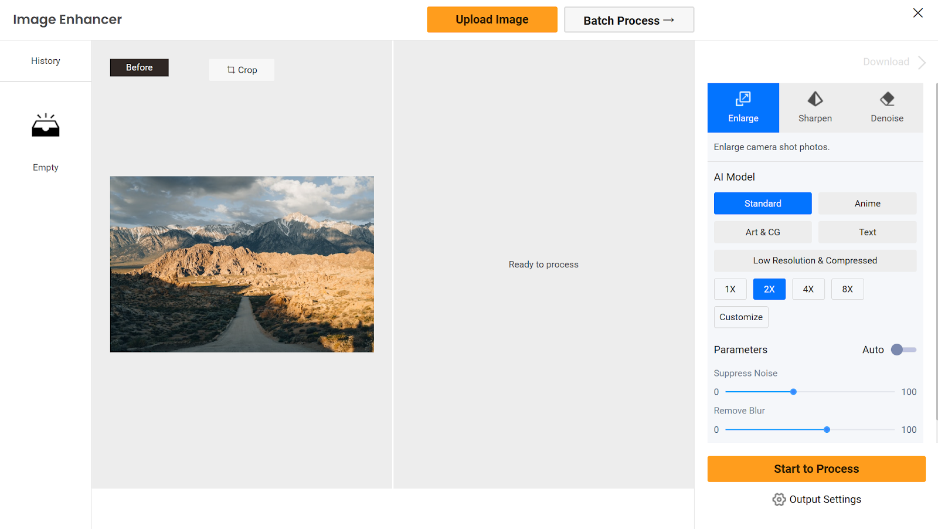Click the Denoise eraser icon

(887, 99)
